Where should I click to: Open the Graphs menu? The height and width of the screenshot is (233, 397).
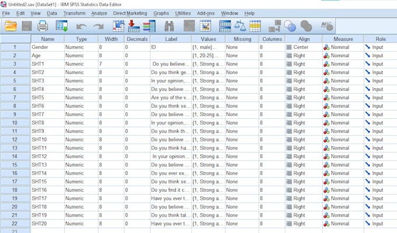point(161,13)
